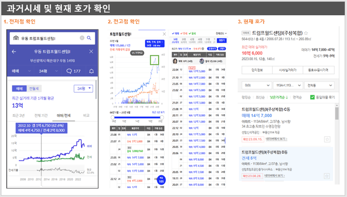Image resolution: width=347 pixels, height=197 pixels.
Task: Click the star icon beside 트럼프월드센텀I(주상복합) title
Action: pos(306,33)
